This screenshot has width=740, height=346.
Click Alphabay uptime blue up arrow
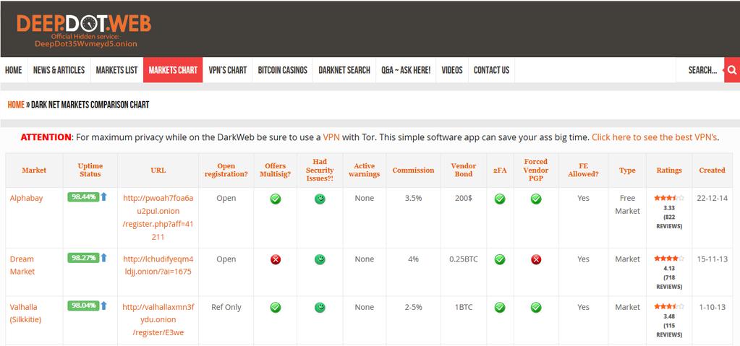tap(104, 196)
